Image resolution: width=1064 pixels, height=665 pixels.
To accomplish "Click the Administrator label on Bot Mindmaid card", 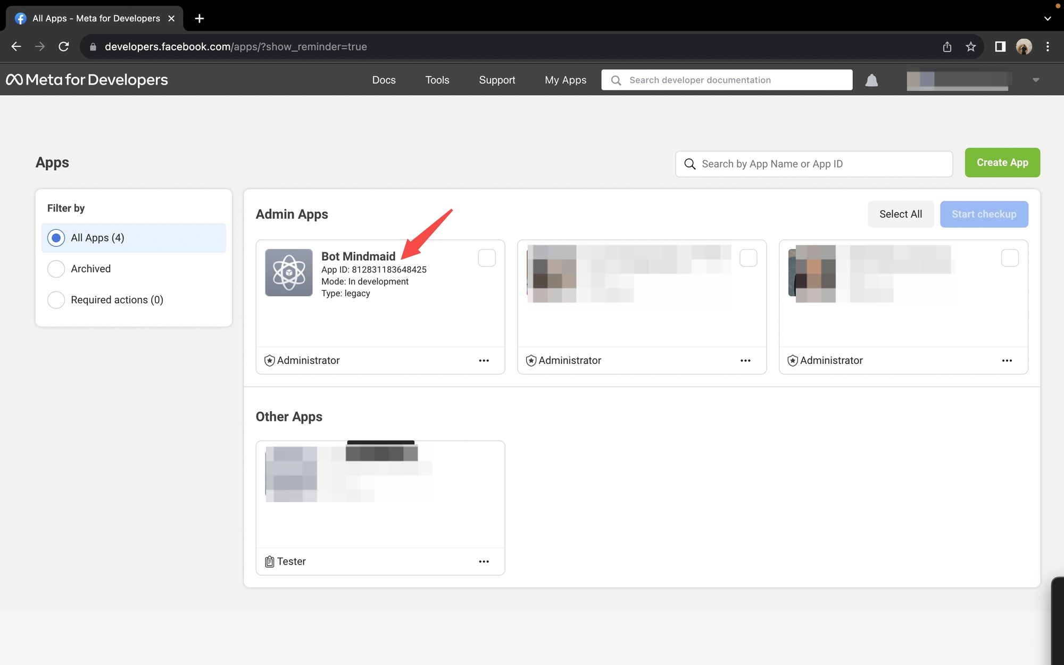I will point(308,361).
